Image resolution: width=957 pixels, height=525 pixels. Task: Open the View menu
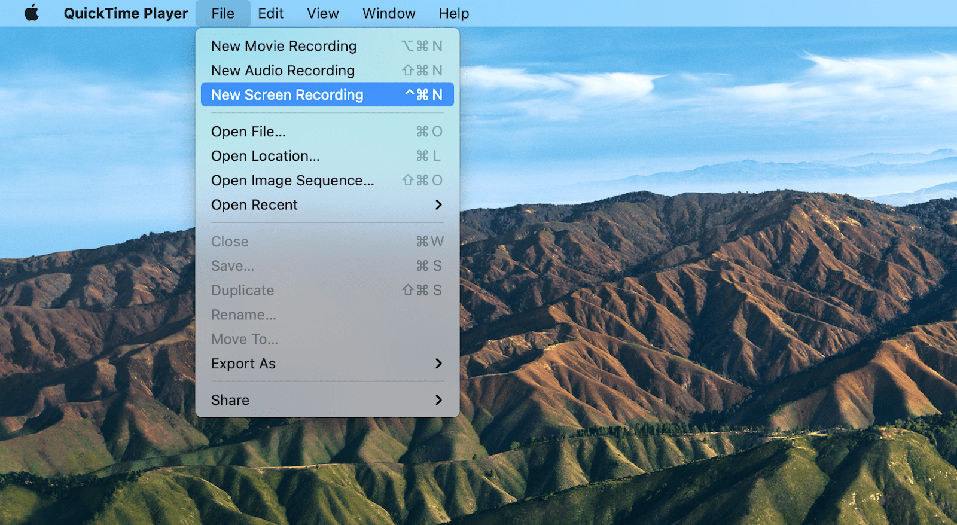(322, 13)
